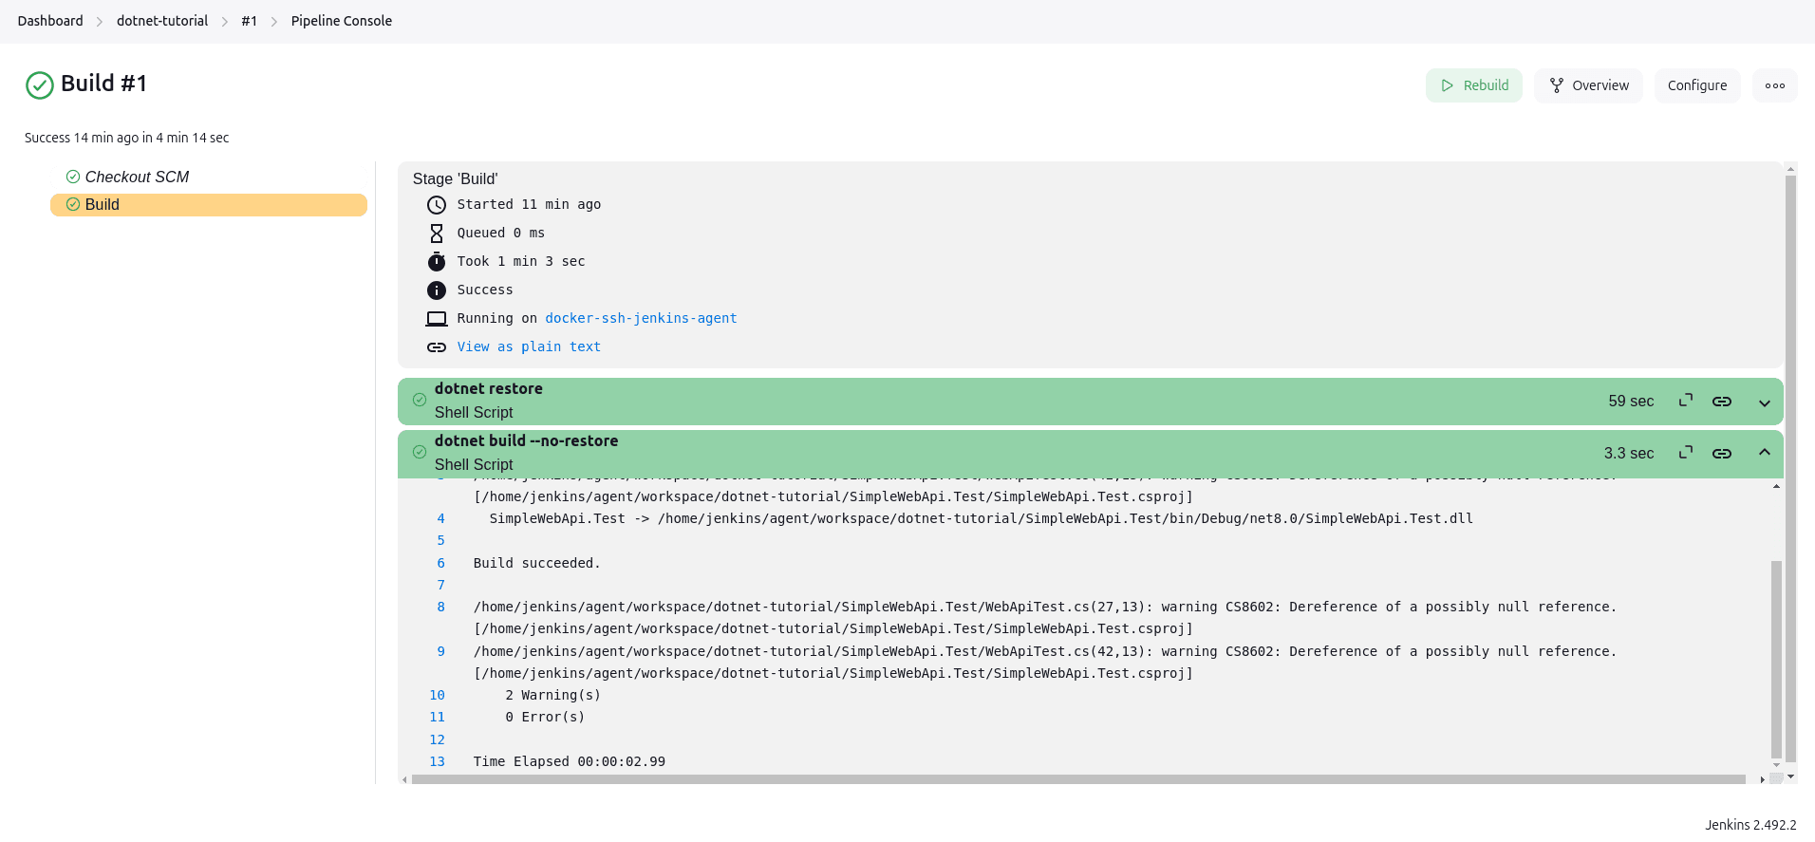The height and width of the screenshot is (842, 1815).
Task: Select the Checkout SCM stage
Action: pos(137,178)
